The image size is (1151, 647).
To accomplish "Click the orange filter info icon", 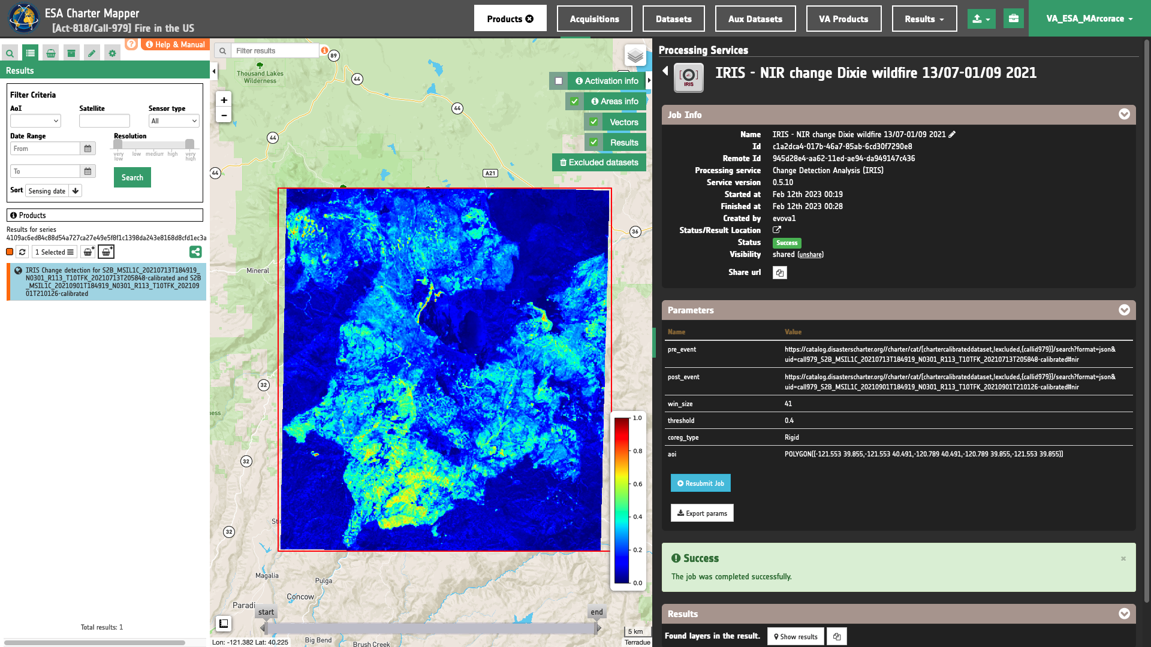I will coord(324,50).
